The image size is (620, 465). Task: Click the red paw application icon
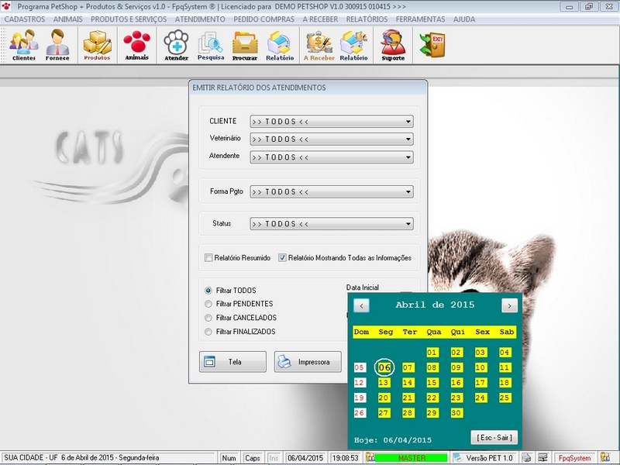(6, 6)
